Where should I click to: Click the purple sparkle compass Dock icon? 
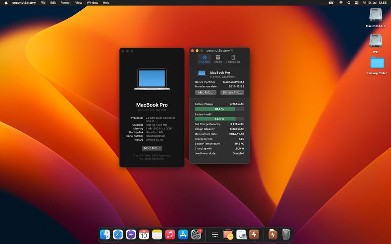[x=131, y=235]
